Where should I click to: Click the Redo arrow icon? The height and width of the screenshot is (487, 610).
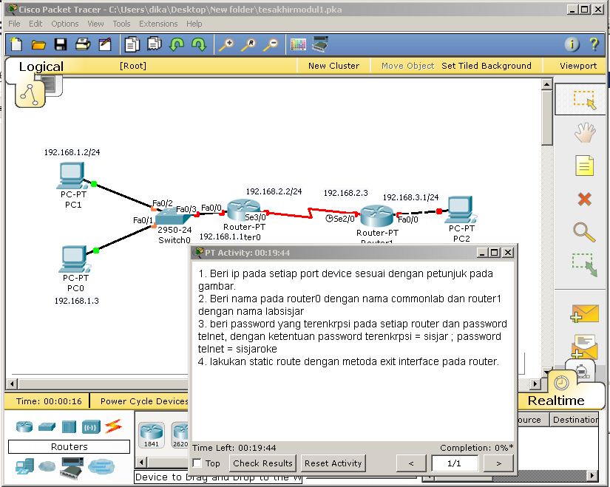pos(199,44)
